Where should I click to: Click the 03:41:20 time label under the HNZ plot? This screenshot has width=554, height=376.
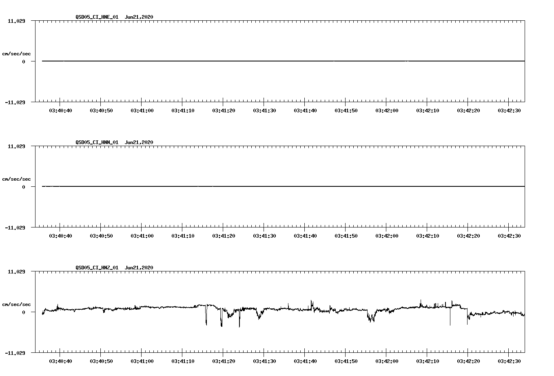224,361
